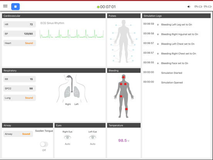Click the 98.5 temperature value
This screenshot has height=160, width=213.
[122, 140]
